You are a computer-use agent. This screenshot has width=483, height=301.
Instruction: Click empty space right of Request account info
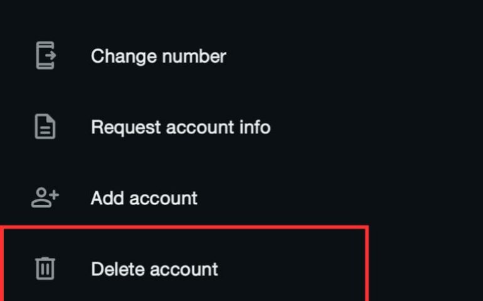point(376,127)
